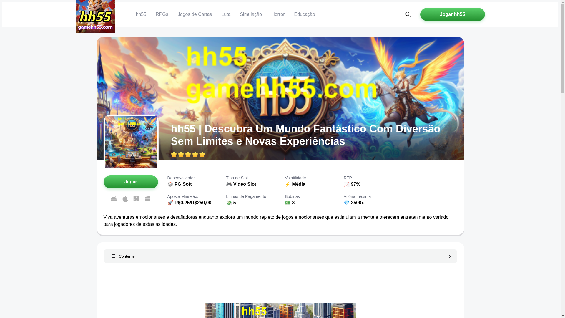Click the 2500x maximum win value
The image size is (565, 318).
tap(357, 203)
